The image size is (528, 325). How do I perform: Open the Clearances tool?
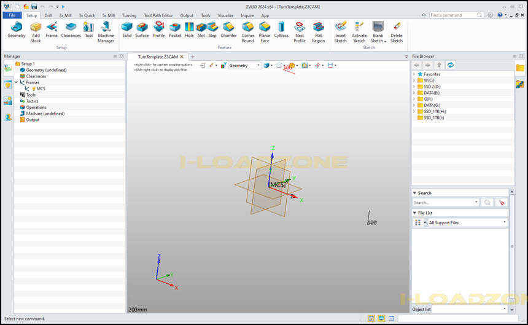pos(71,30)
